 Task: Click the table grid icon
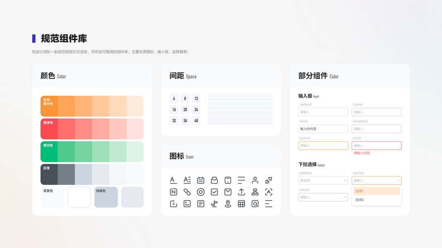point(241,204)
